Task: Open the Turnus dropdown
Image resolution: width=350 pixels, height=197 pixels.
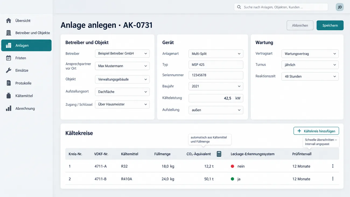Action: [x=310, y=65]
